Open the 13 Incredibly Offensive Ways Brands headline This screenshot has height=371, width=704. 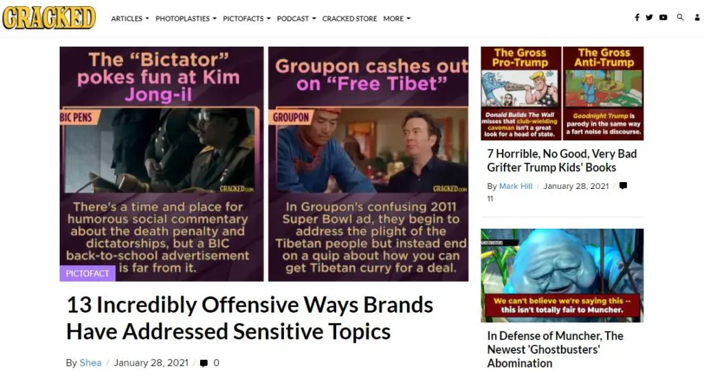(250, 318)
